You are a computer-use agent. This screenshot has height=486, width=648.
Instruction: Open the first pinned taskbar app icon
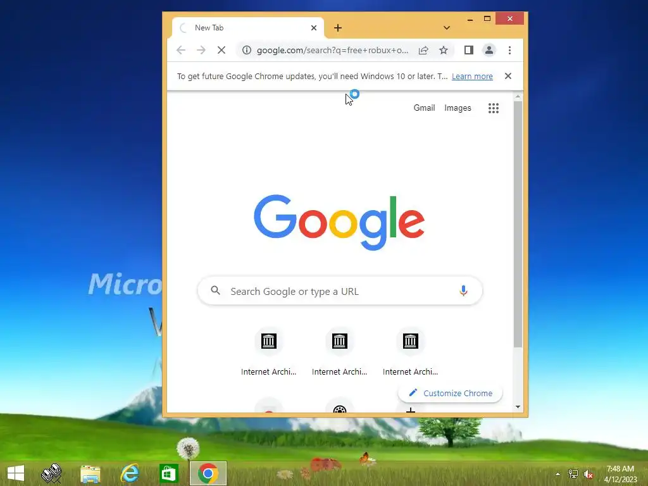tap(51, 473)
